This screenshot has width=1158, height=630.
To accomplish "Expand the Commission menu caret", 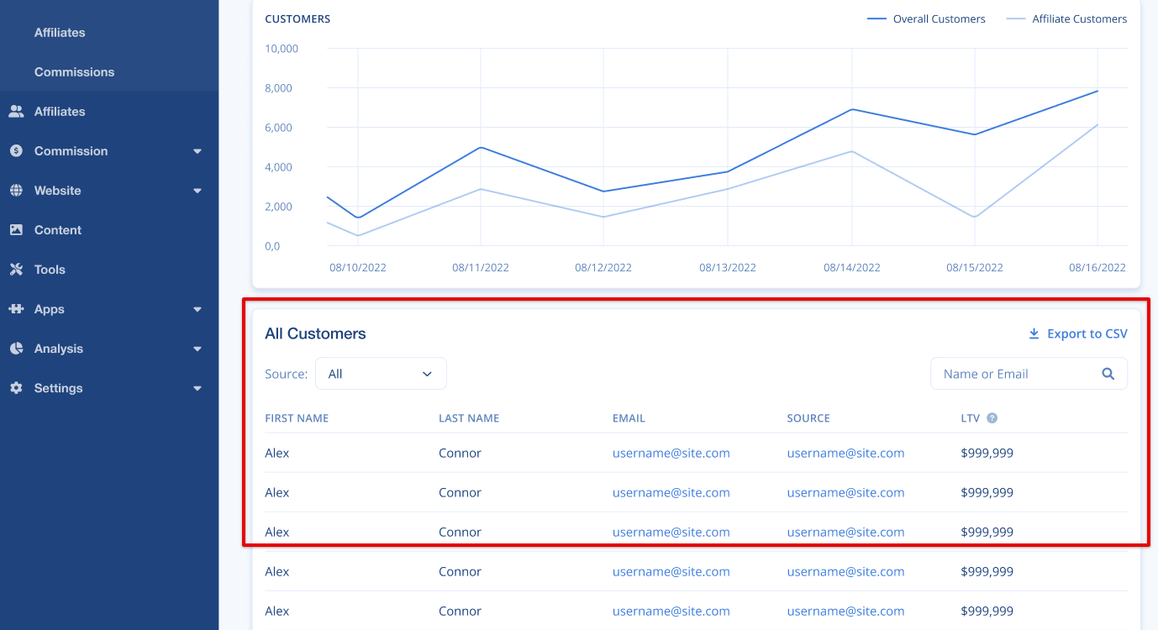I will [x=197, y=151].
